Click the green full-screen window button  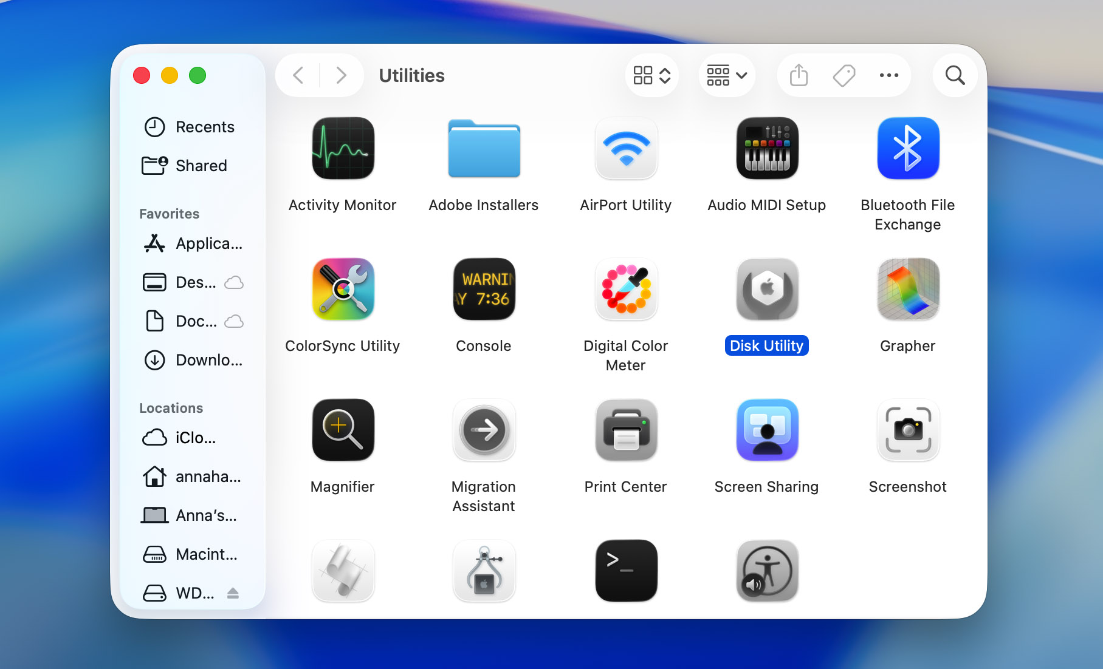[198, 75]
